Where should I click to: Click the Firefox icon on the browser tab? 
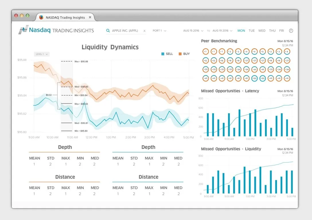click(x=41, y=17)
